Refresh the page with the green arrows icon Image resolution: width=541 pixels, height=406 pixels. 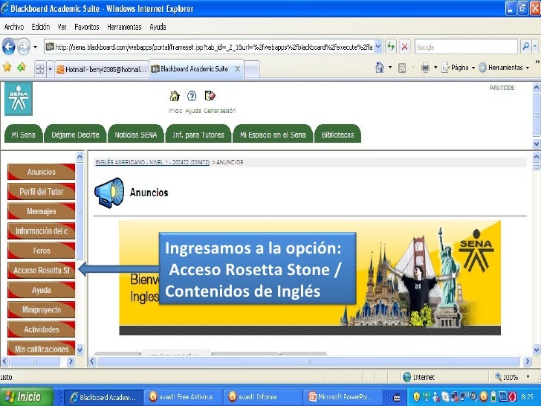[x=391, y=47]
